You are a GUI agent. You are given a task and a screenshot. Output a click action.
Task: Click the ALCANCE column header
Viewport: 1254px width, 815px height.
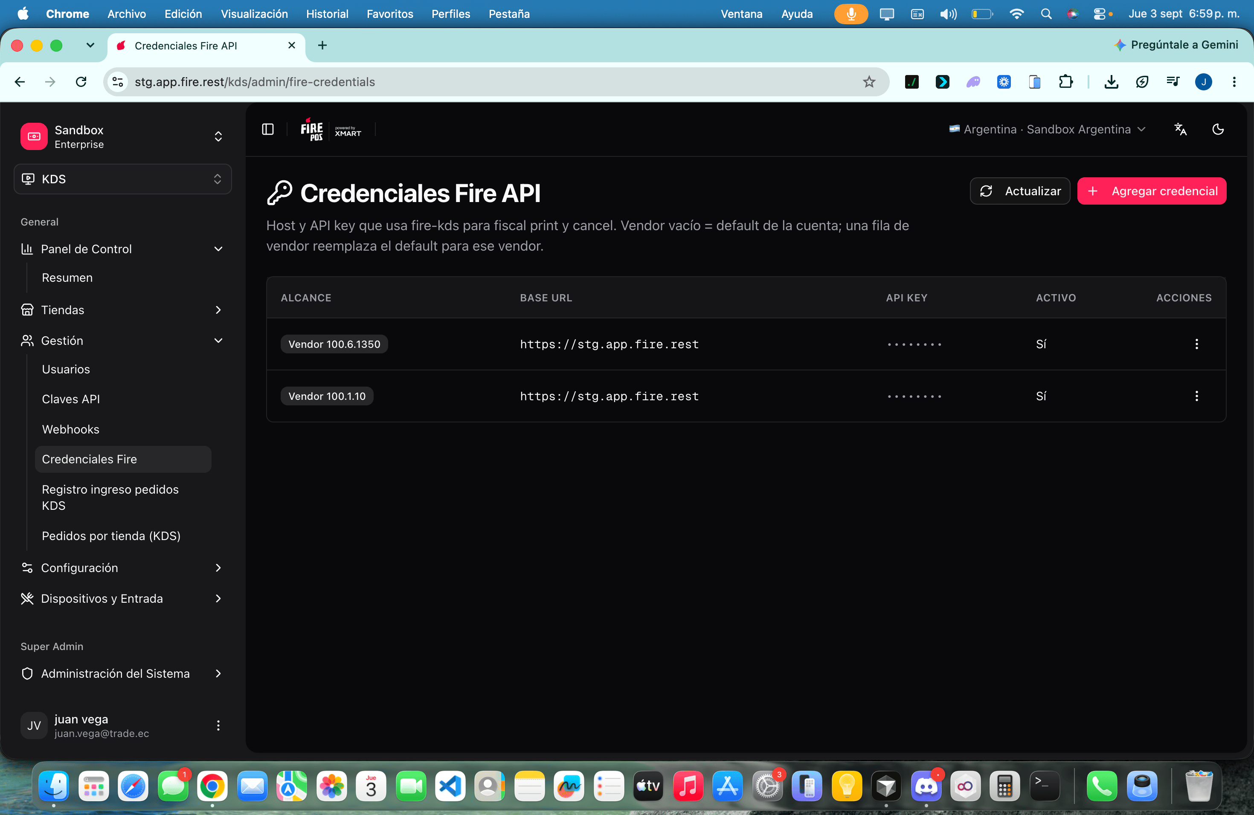pos(305,298)
